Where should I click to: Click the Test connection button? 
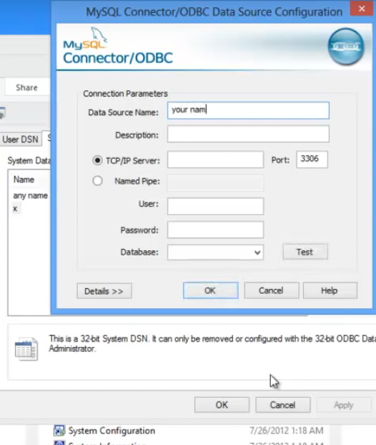305,252
